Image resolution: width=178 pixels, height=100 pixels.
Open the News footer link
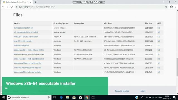[143, 91]
